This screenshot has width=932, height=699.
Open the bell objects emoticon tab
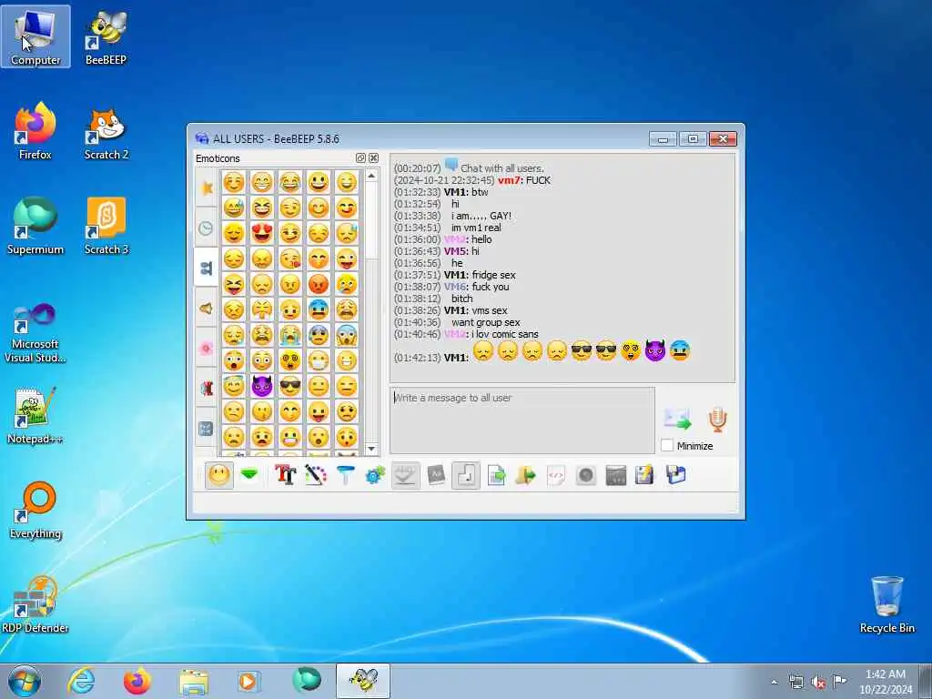pyautogui.click(x=207, y=308)
